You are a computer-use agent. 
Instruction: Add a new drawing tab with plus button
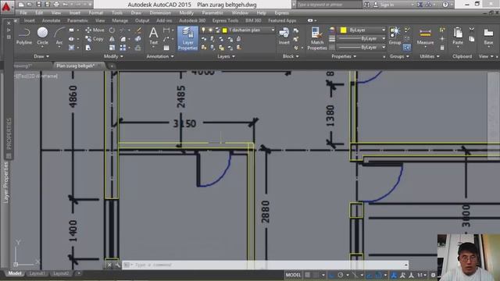(x=112, y=66)
